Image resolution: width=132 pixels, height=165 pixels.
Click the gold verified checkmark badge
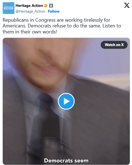coord(46,5)
